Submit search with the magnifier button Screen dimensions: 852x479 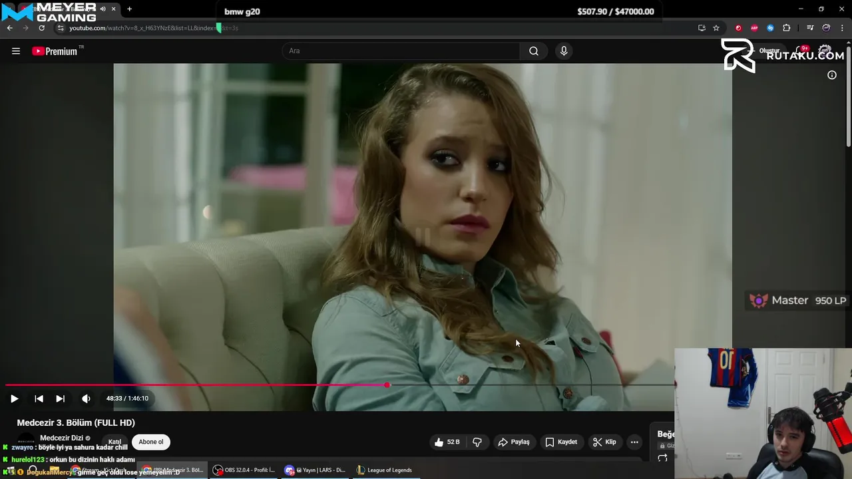click(x=534, y=51)
